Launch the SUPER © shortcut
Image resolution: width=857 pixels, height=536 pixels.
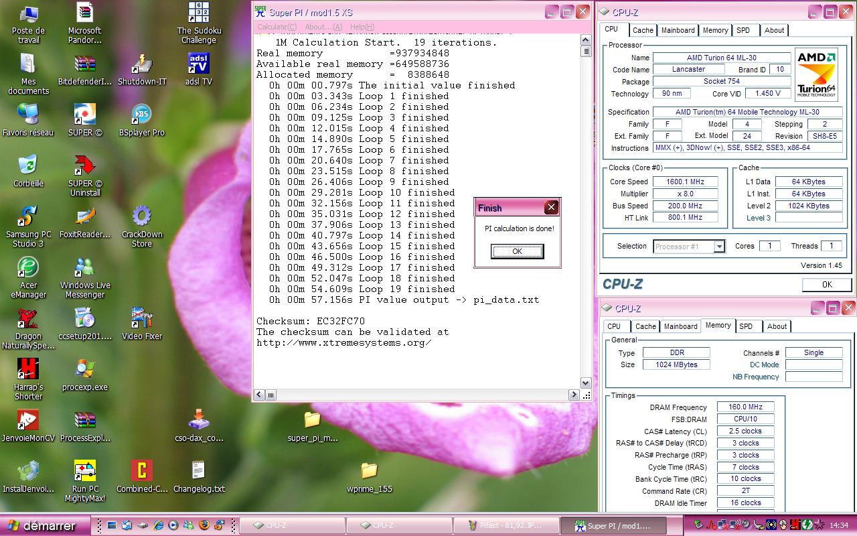(85, 121)
